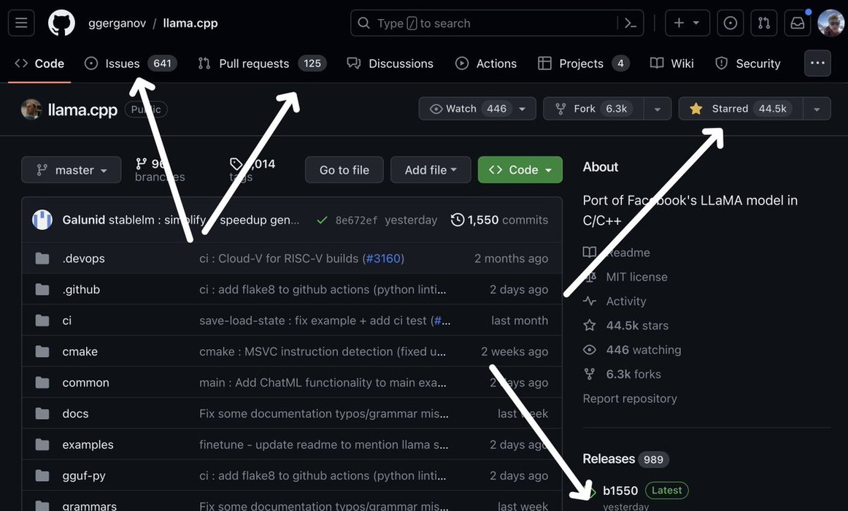Open the gguf-py folder
The width and height of the screenshot is (848, 511).
click(84, 476)
